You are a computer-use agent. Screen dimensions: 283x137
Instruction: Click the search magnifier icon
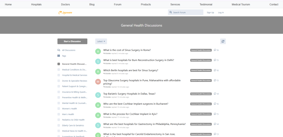pos(171,12)
